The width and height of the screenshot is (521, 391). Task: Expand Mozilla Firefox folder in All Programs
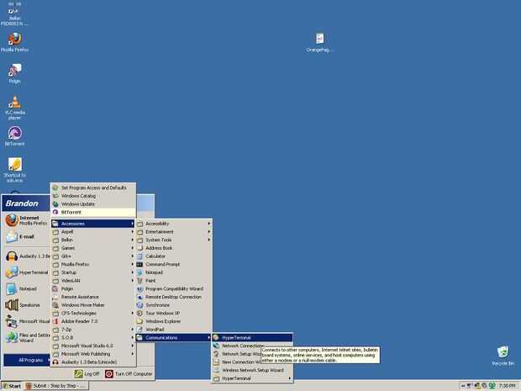[x=93, y=264]
